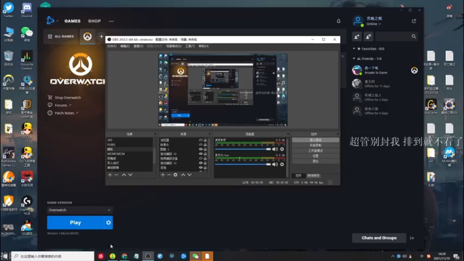
Task: Add a new source with plus icon
Action: (163, 175)
